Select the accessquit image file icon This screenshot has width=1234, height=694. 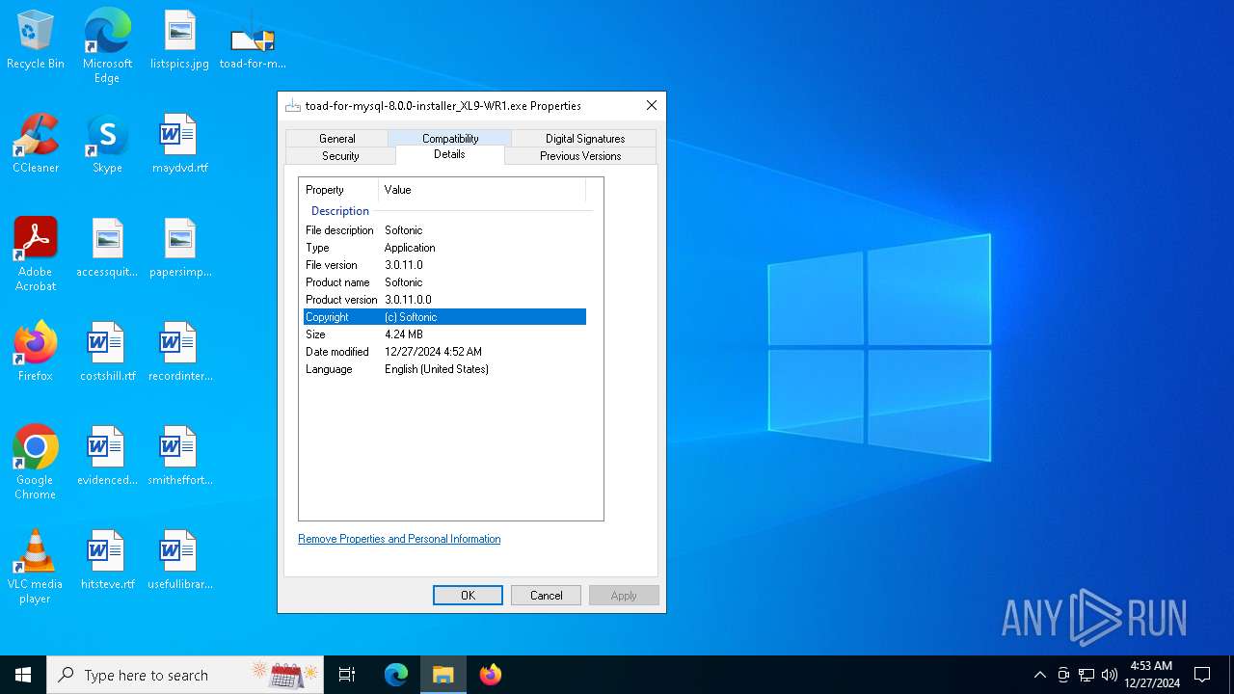coord(107,248)
